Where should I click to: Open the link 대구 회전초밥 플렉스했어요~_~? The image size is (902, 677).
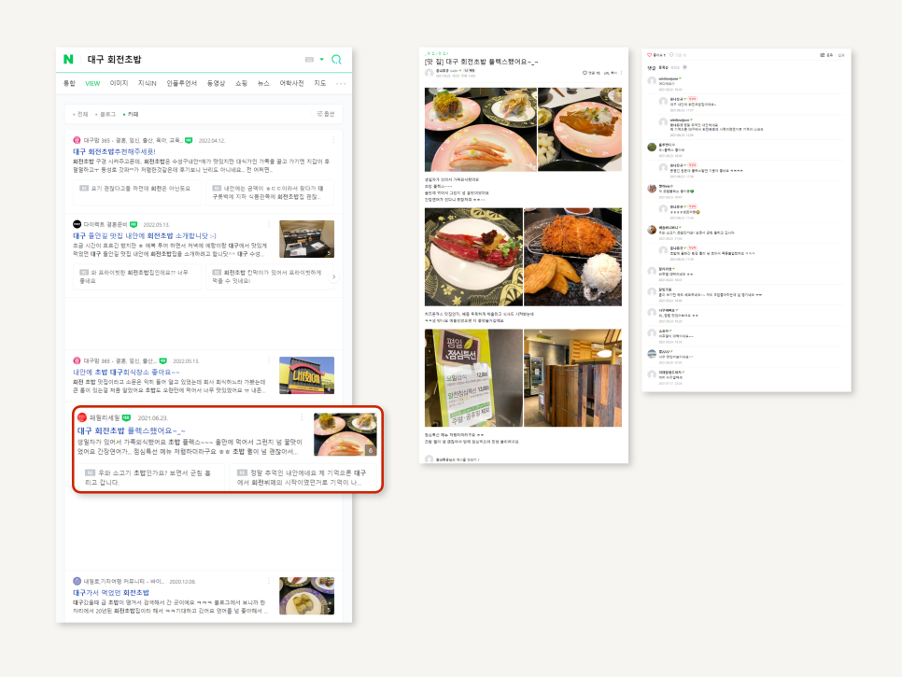(x=132, y=430)
